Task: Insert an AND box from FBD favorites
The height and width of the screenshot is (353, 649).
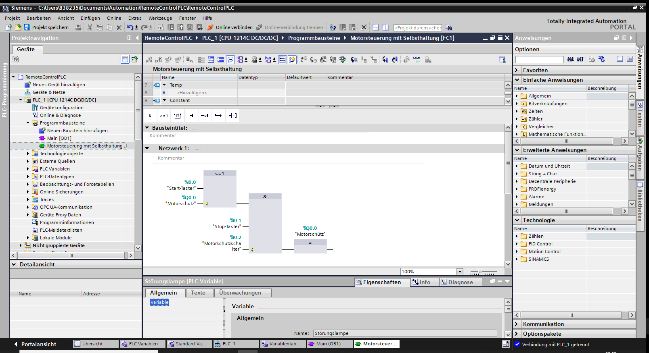Action: 150,116
